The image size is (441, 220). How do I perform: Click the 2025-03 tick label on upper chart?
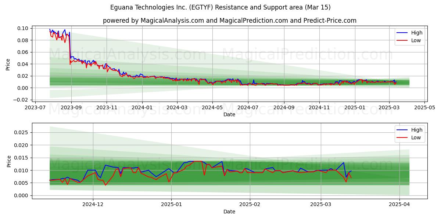pos(389,108)
